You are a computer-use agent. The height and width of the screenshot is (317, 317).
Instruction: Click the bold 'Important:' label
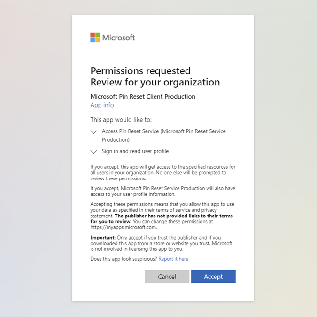pyautogui.click(x=102, y=238)
